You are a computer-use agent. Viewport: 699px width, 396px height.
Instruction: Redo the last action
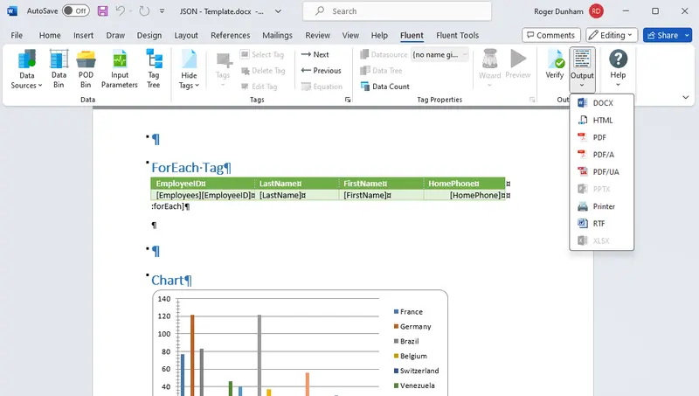click(144, 10)
